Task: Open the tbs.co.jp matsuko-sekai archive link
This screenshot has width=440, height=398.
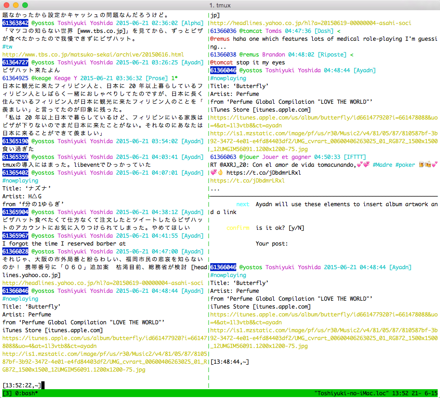Action: [93, 54]
